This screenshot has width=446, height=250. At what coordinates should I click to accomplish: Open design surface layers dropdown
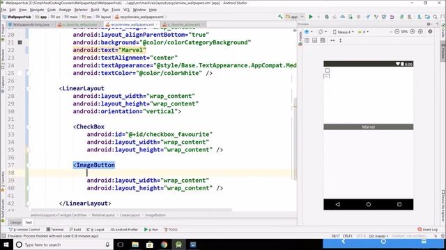[308, 32]
